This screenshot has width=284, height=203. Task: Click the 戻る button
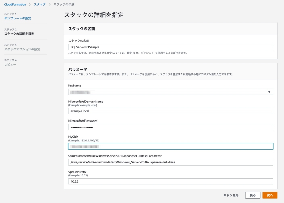tap(252, 195)
